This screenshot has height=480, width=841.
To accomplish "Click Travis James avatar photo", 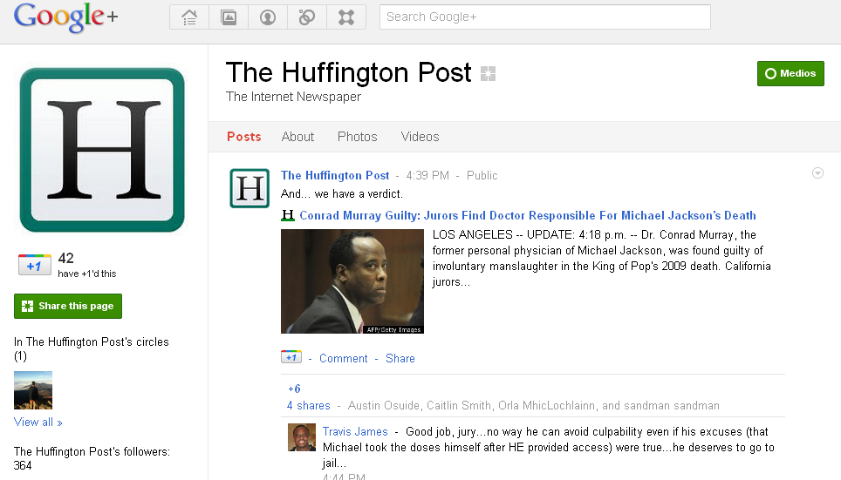I will click(302, 437).
